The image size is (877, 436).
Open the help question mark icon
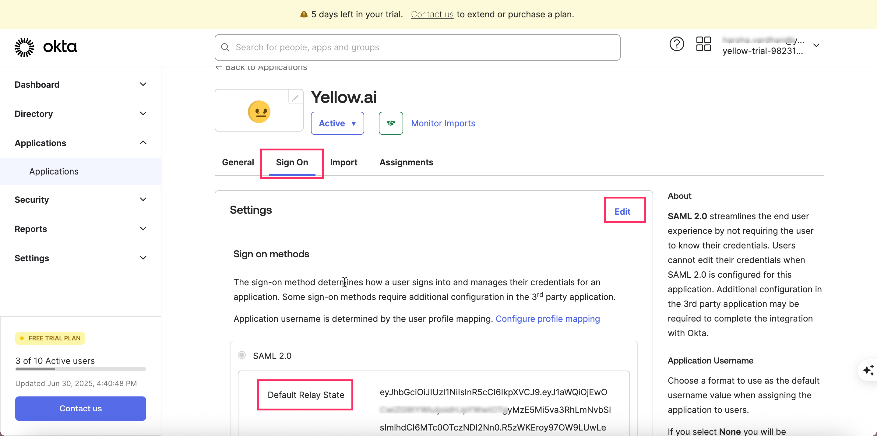point(676,44)
